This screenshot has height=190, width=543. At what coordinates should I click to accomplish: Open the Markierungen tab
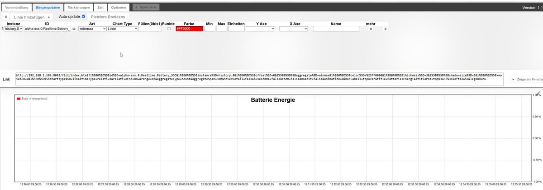coord(79,8)
